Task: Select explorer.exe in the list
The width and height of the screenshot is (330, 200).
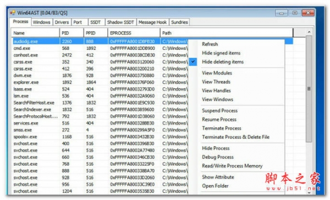Action: coord(100,82)
